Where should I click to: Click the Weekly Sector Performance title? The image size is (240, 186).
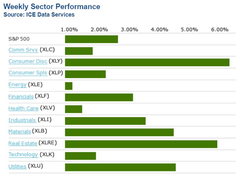[52, 7]
